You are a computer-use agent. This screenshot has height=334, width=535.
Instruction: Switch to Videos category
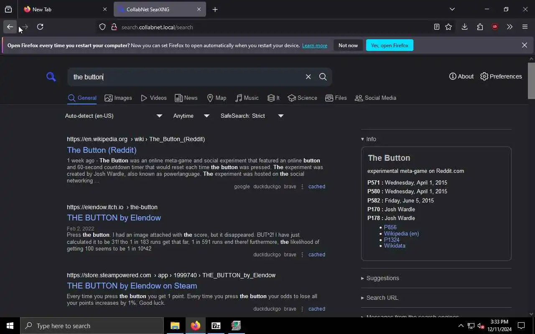pos(154,98)
